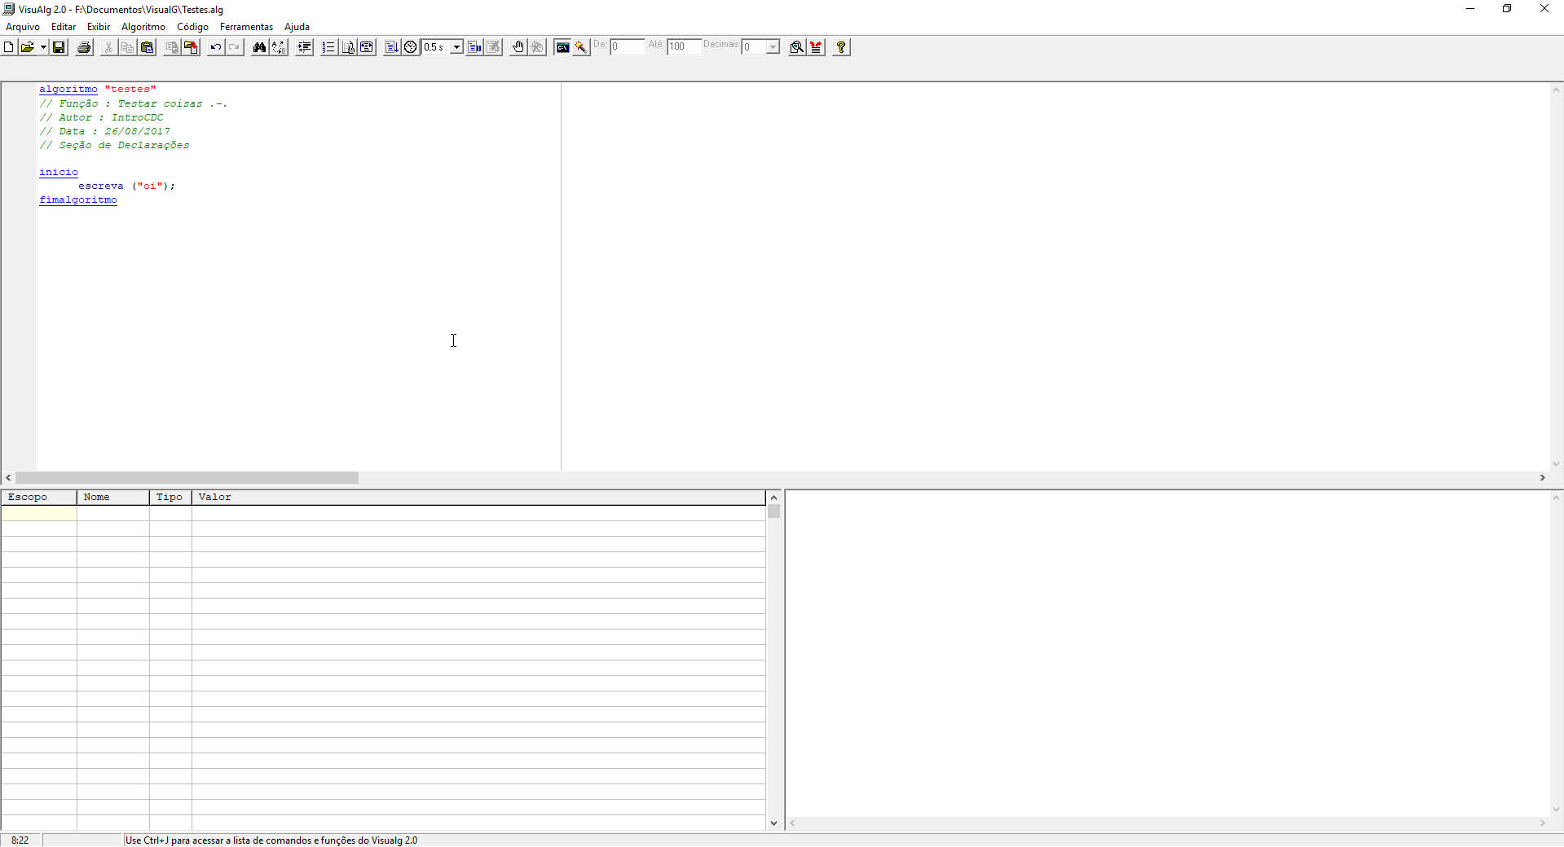This screenshot has height=847, width=1564.
Task: Cut selection with the scissors icon
Action: (108, 47)
